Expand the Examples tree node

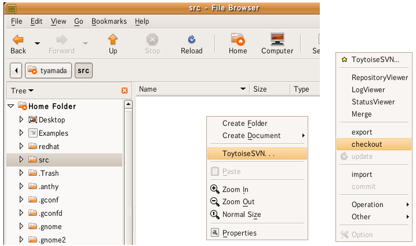pos(21,133)
